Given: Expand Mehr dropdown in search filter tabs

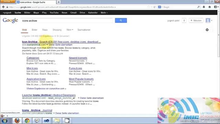Looking at the screenshot, I should coord(70,30).
